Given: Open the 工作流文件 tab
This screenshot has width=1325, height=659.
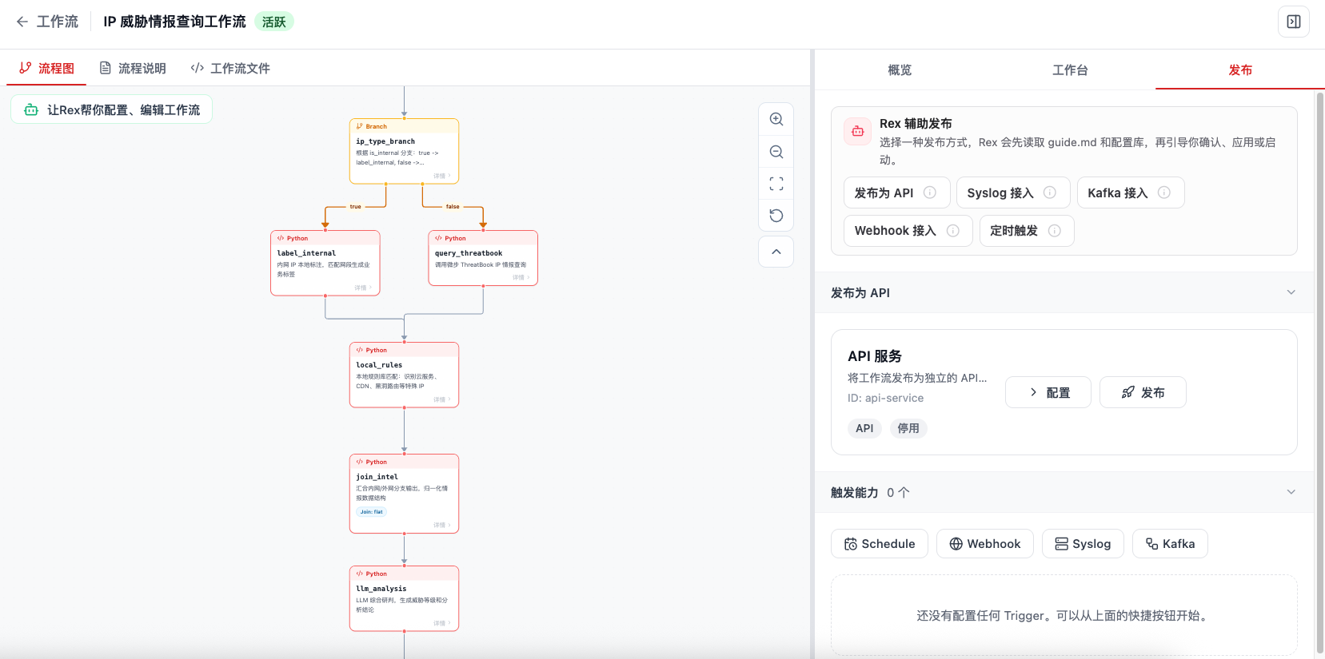Looking at the screenshot, I should [x=230, y=69].
